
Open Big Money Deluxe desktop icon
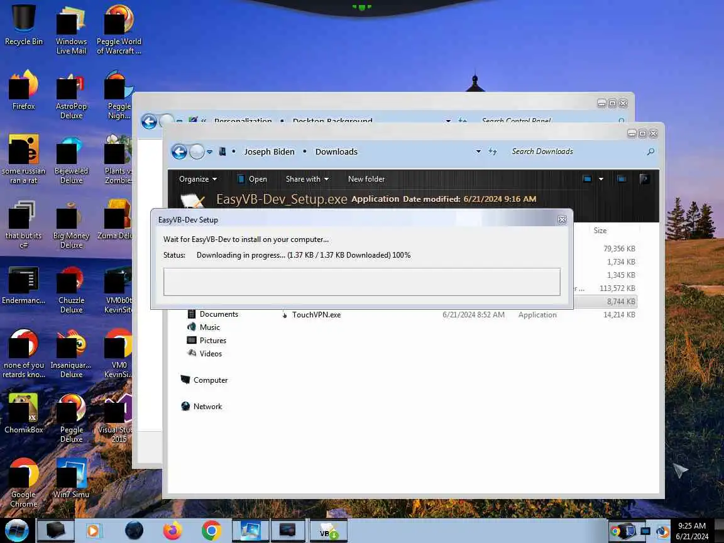coord(71,224)
